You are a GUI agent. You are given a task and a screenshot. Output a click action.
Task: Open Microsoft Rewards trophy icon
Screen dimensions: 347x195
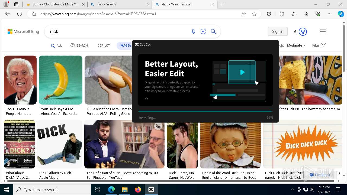(303, 32)
